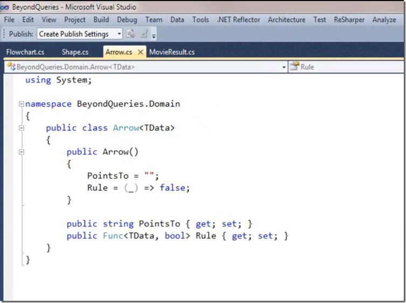
Task: Click the editor's left indicator margin
Action: tap(8, 187)
